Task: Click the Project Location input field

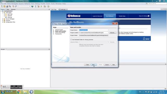Action: coord(94,33)
